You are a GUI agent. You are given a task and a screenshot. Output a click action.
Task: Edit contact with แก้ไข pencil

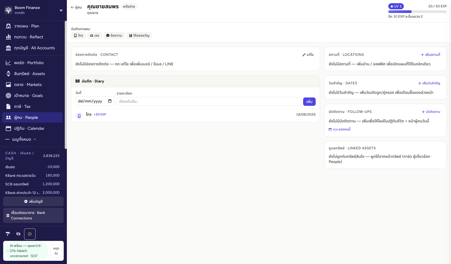pyautogui.click(x=308, y=55)
